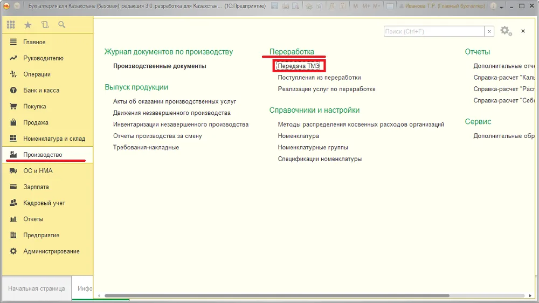Click the Calendar icon in title bar

[343, 6]
